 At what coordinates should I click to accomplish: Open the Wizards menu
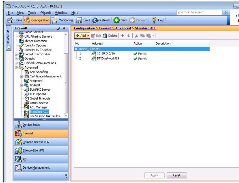tap(46, 13)
